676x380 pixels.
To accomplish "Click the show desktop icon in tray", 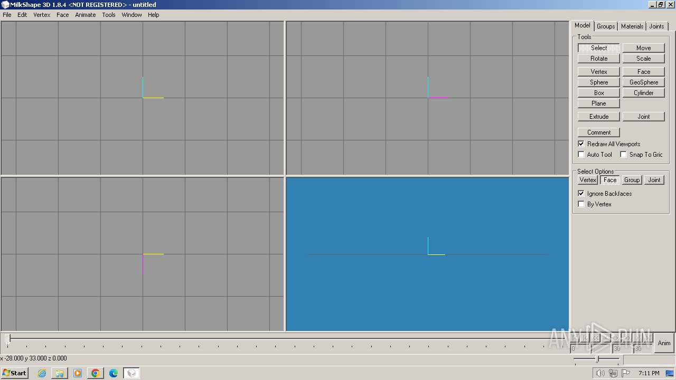I will coord(670,373).
